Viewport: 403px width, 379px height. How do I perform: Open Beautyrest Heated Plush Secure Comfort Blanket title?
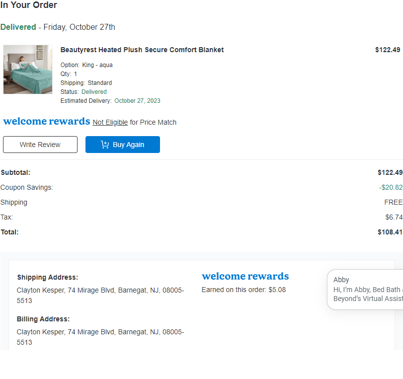click(142, 50)
